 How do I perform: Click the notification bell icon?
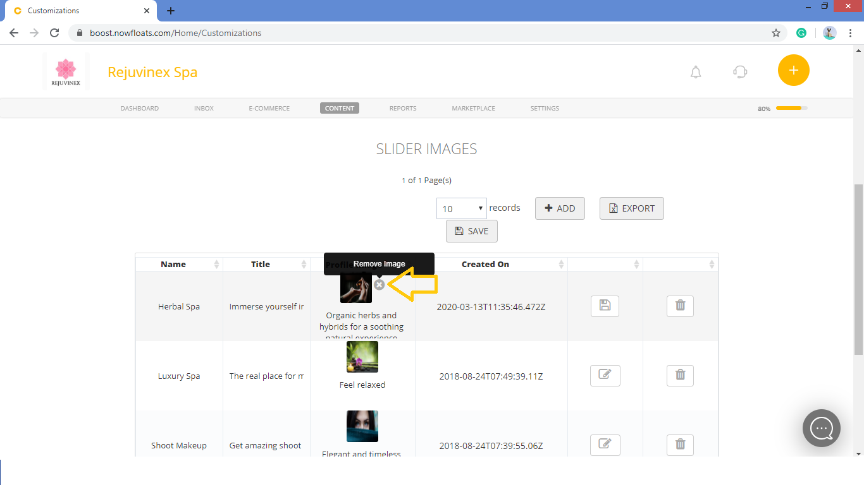pos(696,72)
